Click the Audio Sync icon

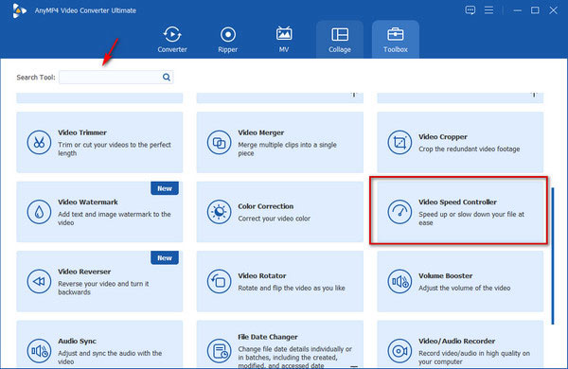pos(39,351)
